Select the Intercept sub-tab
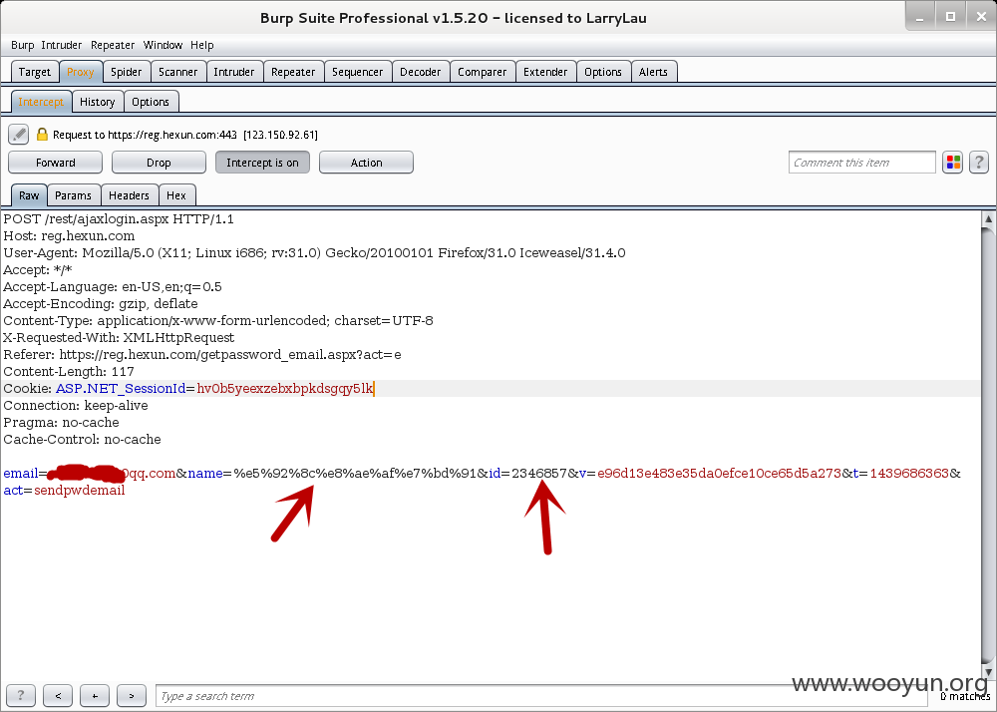This screenshot has width=997, height=712. pyautogui.click(x=41, y=102)
